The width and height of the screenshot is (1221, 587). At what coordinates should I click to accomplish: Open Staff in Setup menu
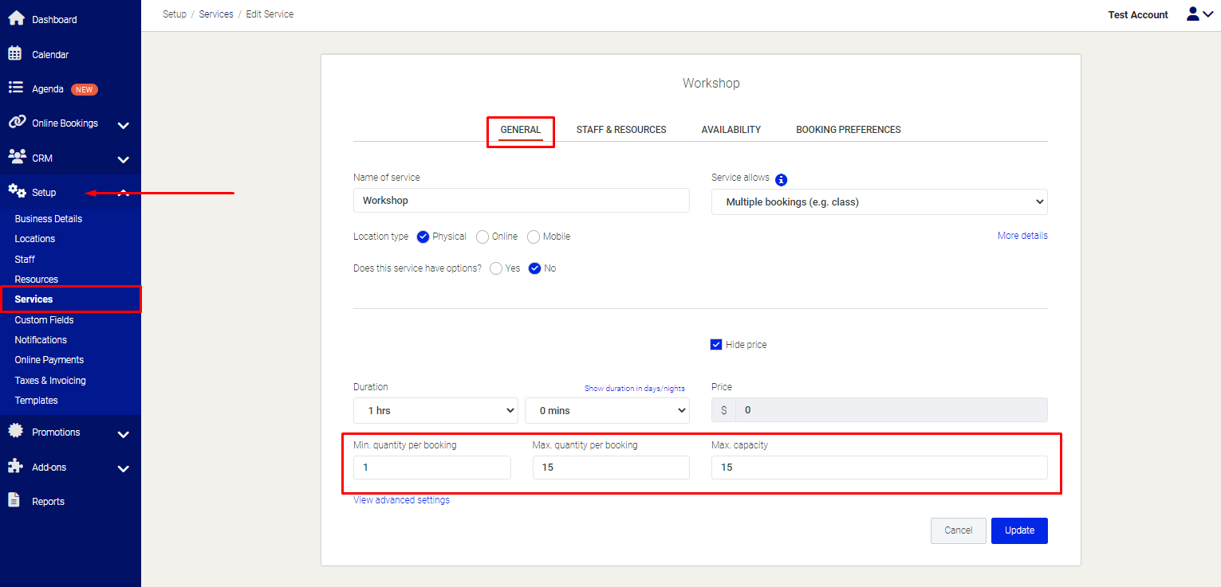[x=25, y=260]
